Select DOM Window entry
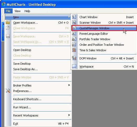The height and width of the screenshot is (127, 137). tap(104, 58)
